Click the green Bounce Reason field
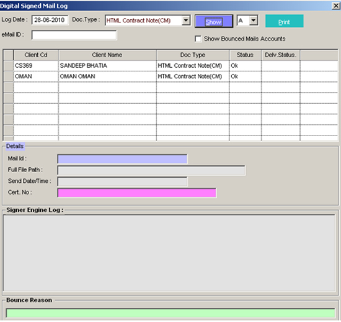Image resolution: width=341 pixels, height=322 pixels. coord(170,313)
